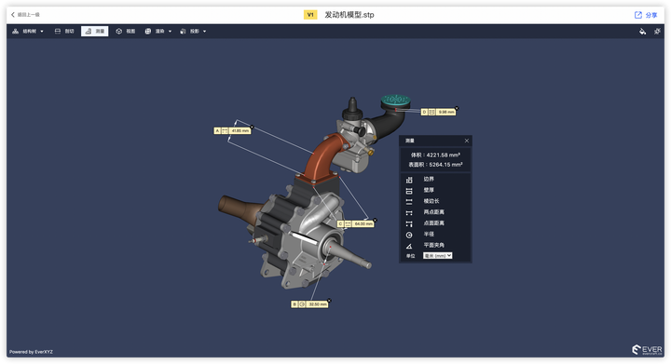Close the 测量 measurement panel

click(x=467, y=141)
